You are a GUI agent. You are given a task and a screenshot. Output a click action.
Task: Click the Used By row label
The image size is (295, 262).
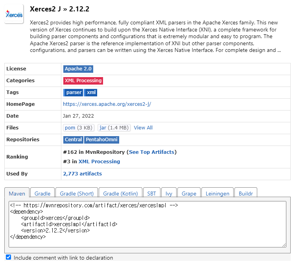17,174
